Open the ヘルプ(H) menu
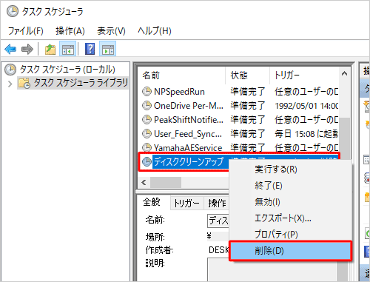The image size is (370, 282). (155, 31)
